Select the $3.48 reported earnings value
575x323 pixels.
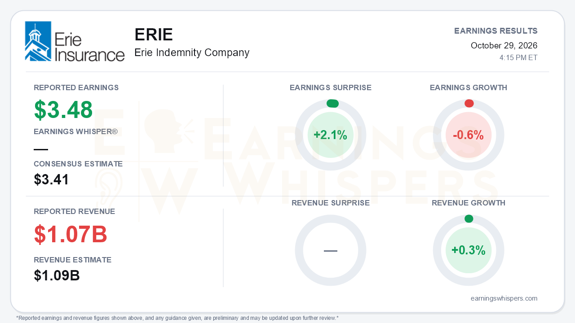pyautogui.click(x=63, y=110)
